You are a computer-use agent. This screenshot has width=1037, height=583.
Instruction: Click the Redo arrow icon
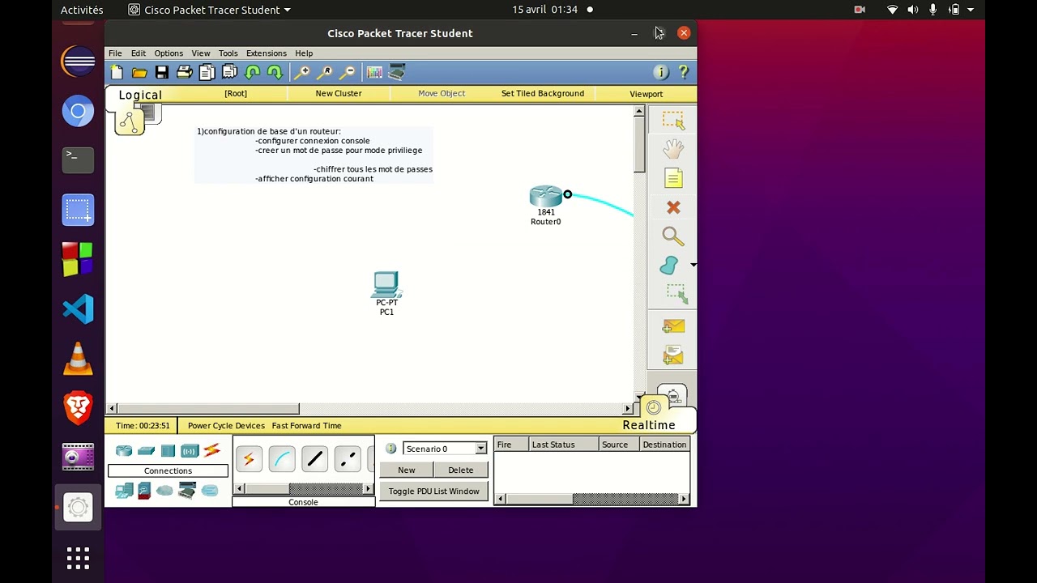[275, 72]
